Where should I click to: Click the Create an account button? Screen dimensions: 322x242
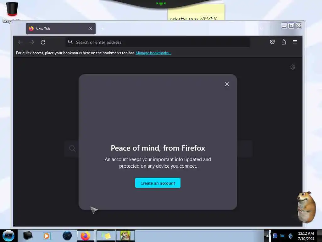(158, 183)
